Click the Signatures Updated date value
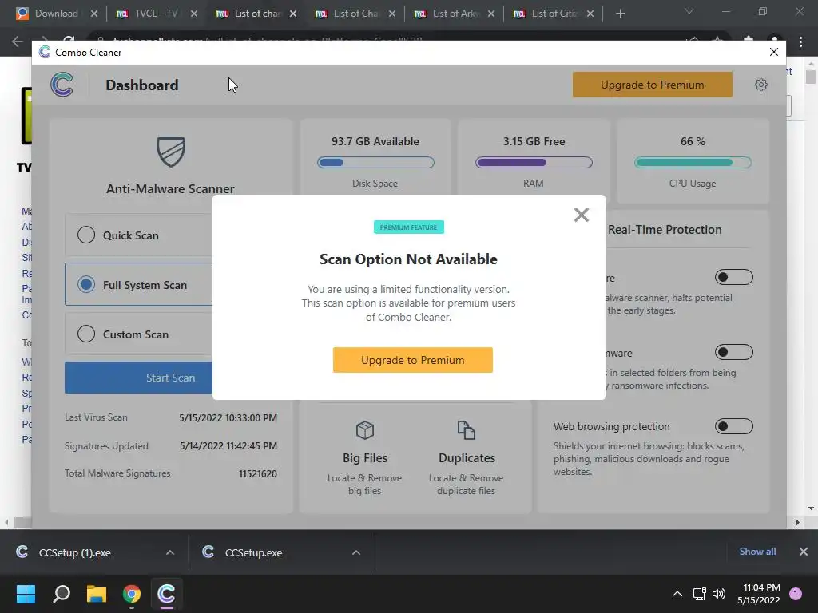The width and height of the screenshot is (818, 613). (228, 445)
